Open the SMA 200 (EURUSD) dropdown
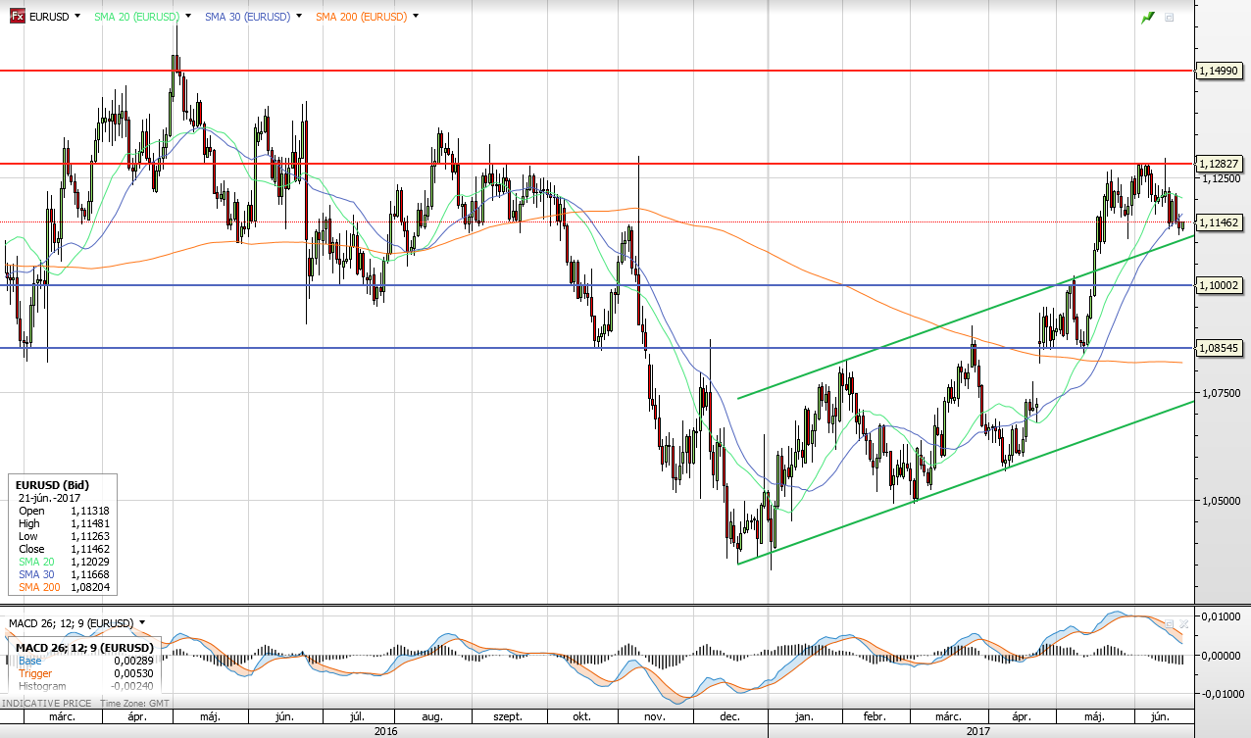Screen dimensions: 1251x738 pos(416,17)
